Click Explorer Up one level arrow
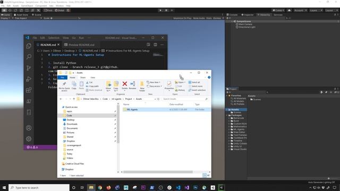 74,99
